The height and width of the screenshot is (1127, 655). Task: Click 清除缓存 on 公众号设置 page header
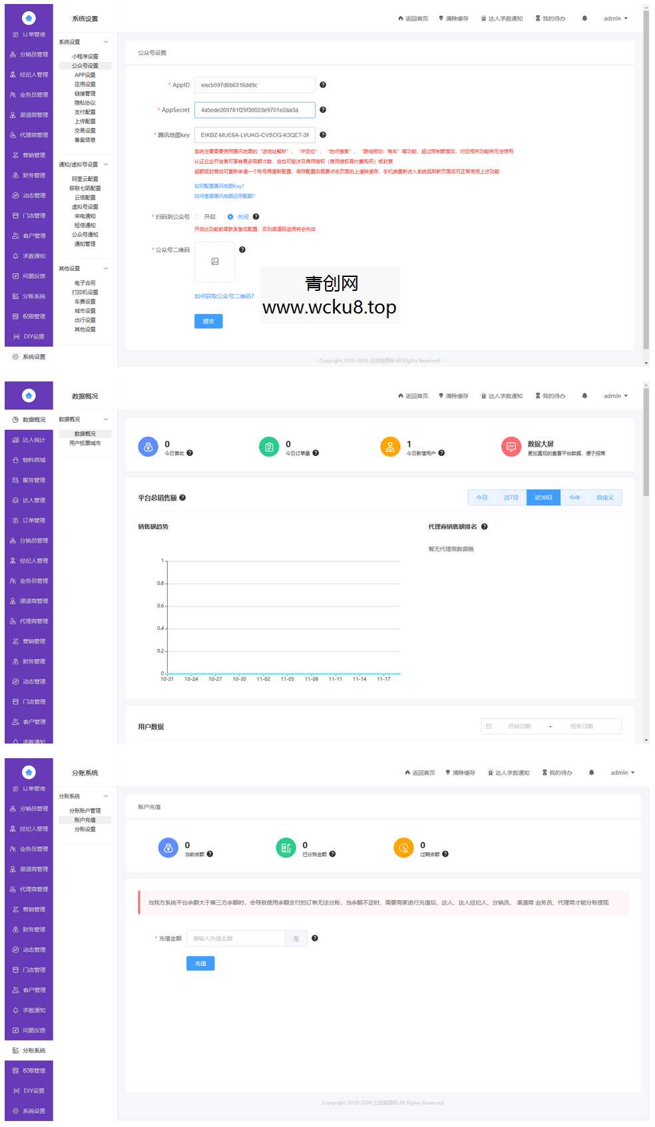[453, 19]
